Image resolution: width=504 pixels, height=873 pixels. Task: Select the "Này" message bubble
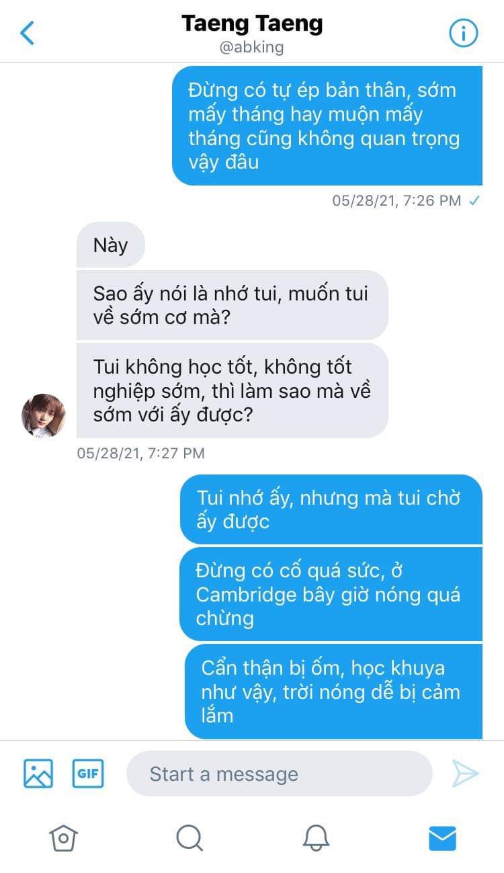(x=110, y=245)
